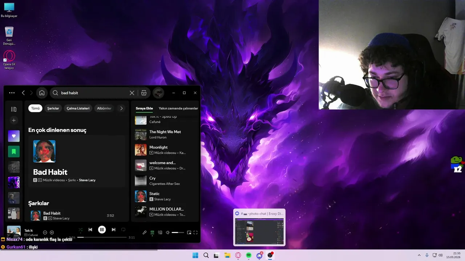Skip to the previous track
This screenshot has height=261, width=465.
[x=90, y=229]
